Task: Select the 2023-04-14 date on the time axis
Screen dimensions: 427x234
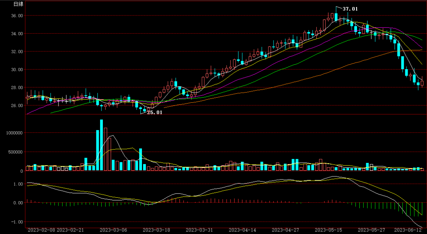Action: pos(242,230)
